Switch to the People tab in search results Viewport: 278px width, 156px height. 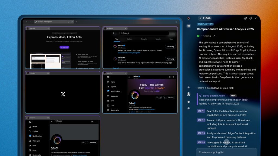[x=144, y=39]
